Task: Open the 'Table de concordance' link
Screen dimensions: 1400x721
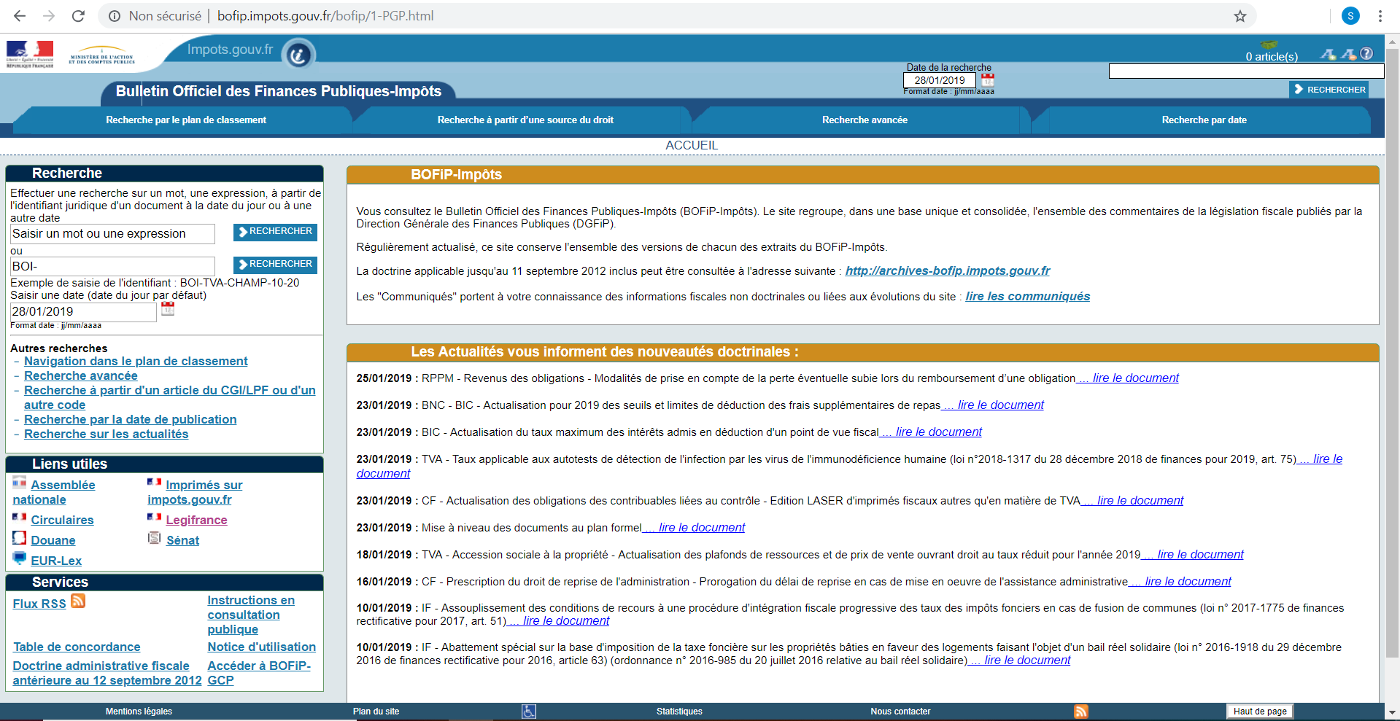Action: point(77,647)
